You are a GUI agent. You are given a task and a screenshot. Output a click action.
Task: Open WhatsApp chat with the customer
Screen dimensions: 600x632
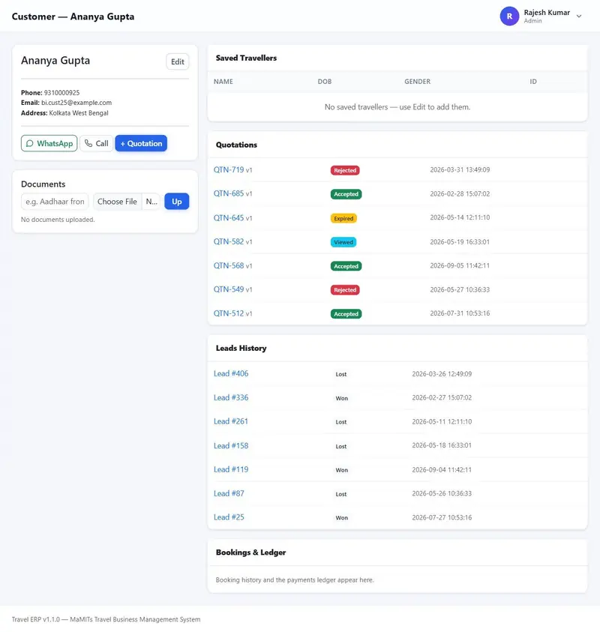[x=49, y=143]
